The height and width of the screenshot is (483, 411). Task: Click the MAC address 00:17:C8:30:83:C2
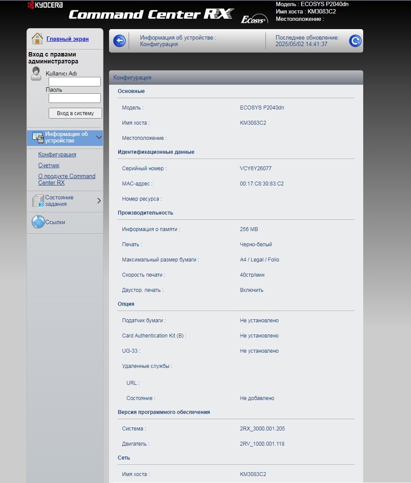(262, 184)
